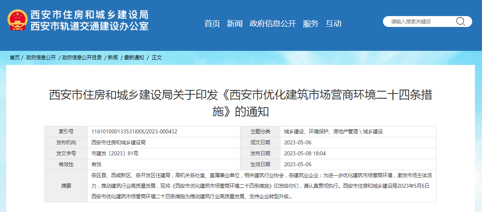Viewport: 482px width, 212px height.
Task: Open the 新闻 navigation menu item
Action: click(x=235, y=23)
